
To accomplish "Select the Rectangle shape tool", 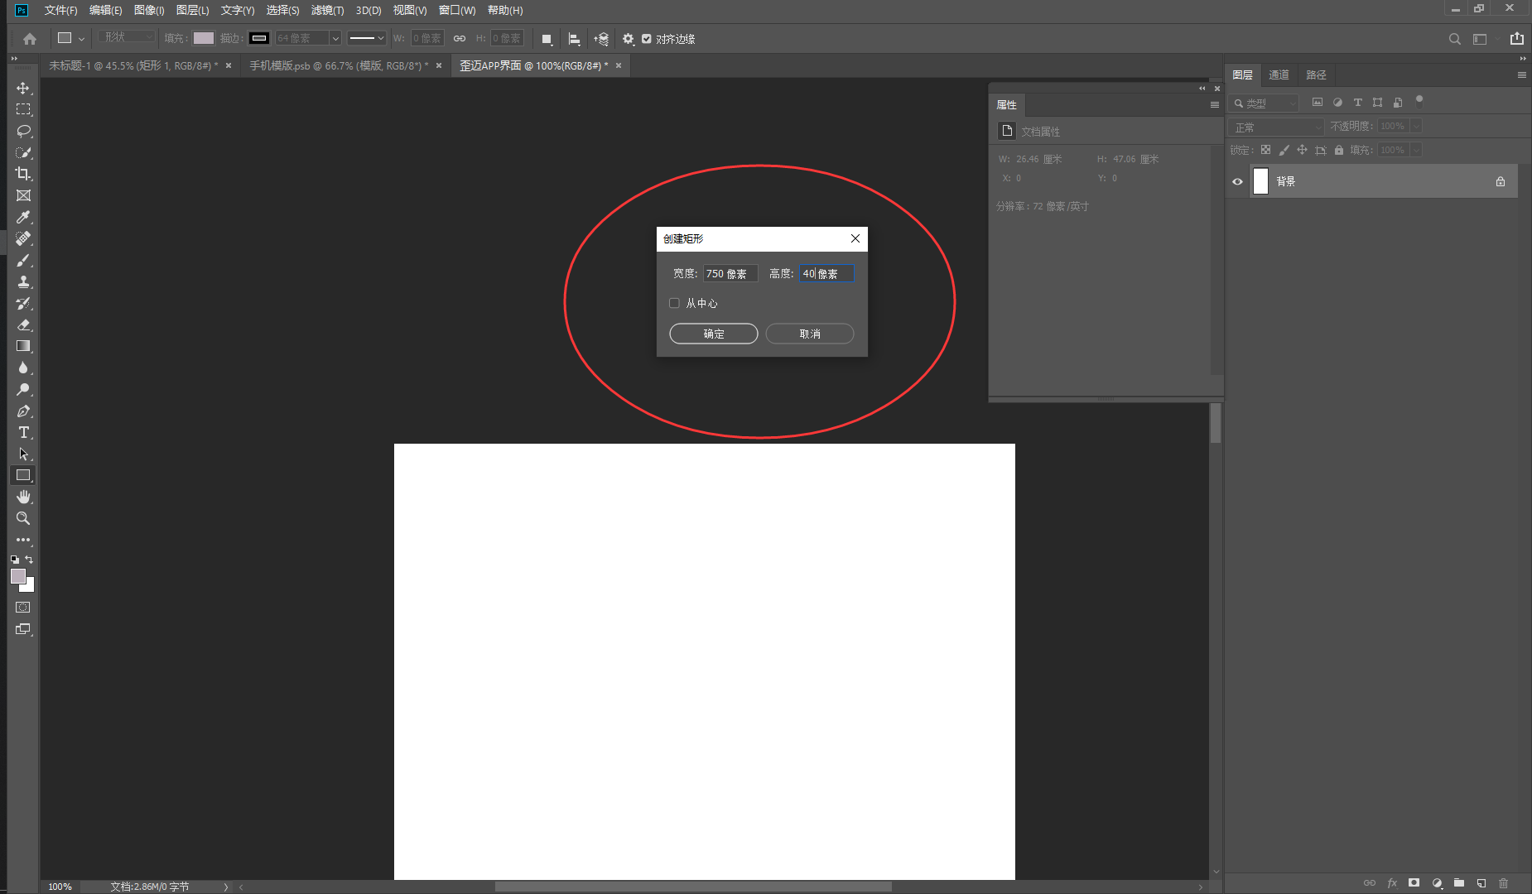I will pos(23,475).
